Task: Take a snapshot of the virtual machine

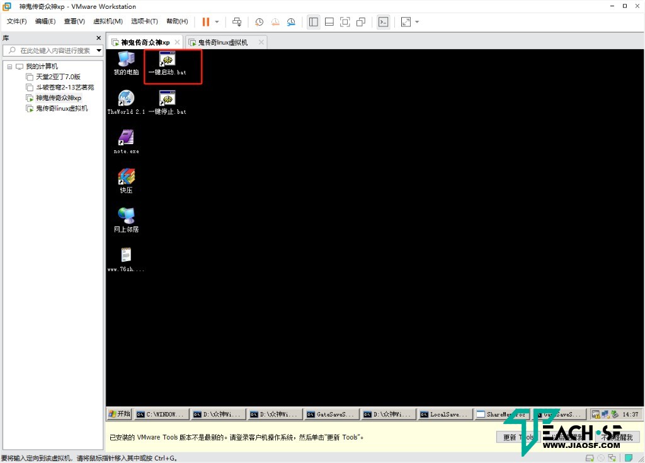Action: point(259,22)
